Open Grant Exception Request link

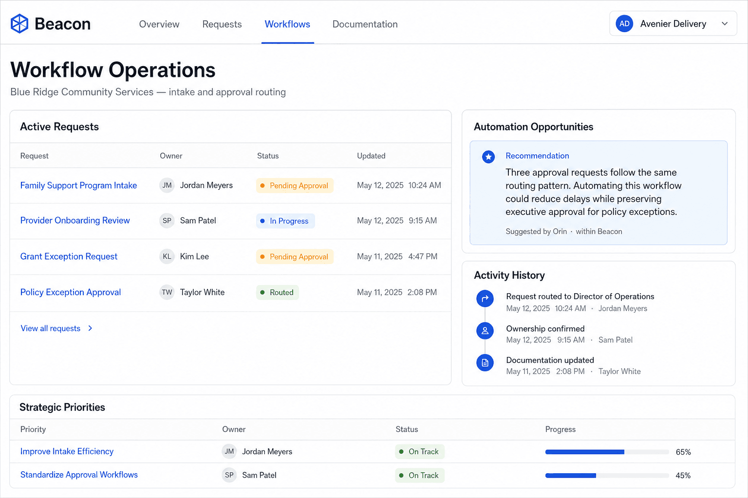coord(69,256)
